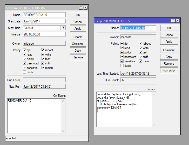Click OK in the Script window
The width and height of the screenshot is (189, 145).
(x=169, y=28)
